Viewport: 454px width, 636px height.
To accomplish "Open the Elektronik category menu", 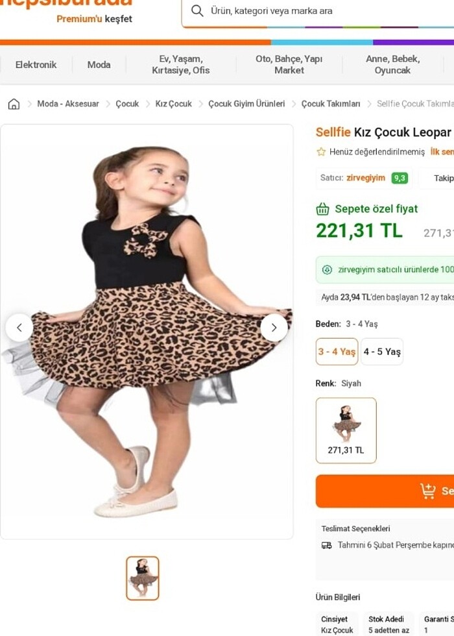I will point(36,65).
